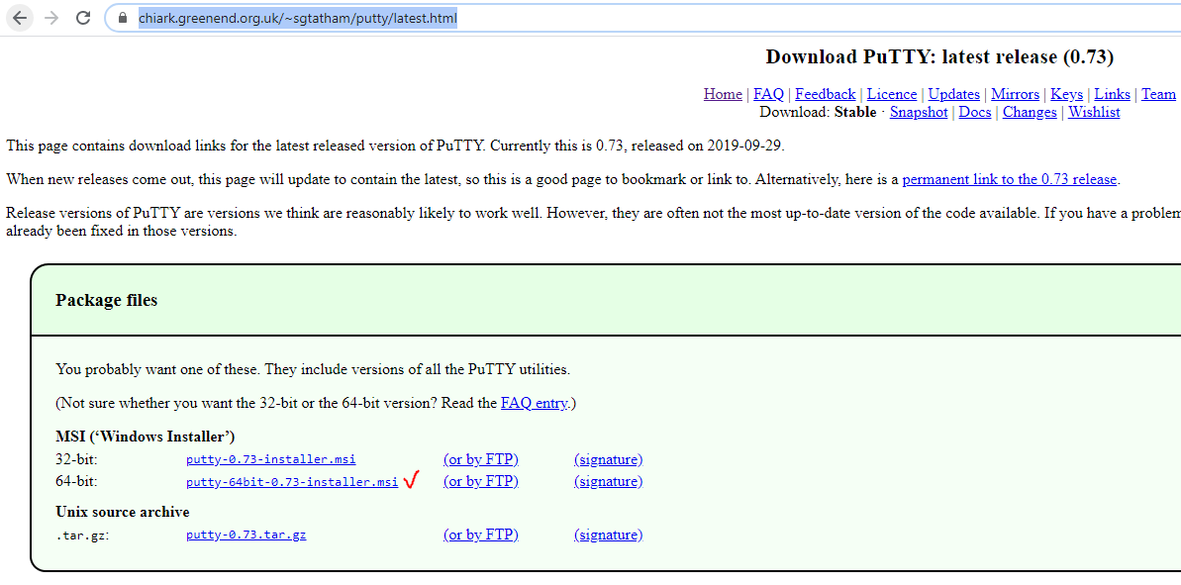Follow permanent link to the 0.73 release
Viewport: 1181px width, 585px height.
pyautogui.click(x=1010, y=179)
